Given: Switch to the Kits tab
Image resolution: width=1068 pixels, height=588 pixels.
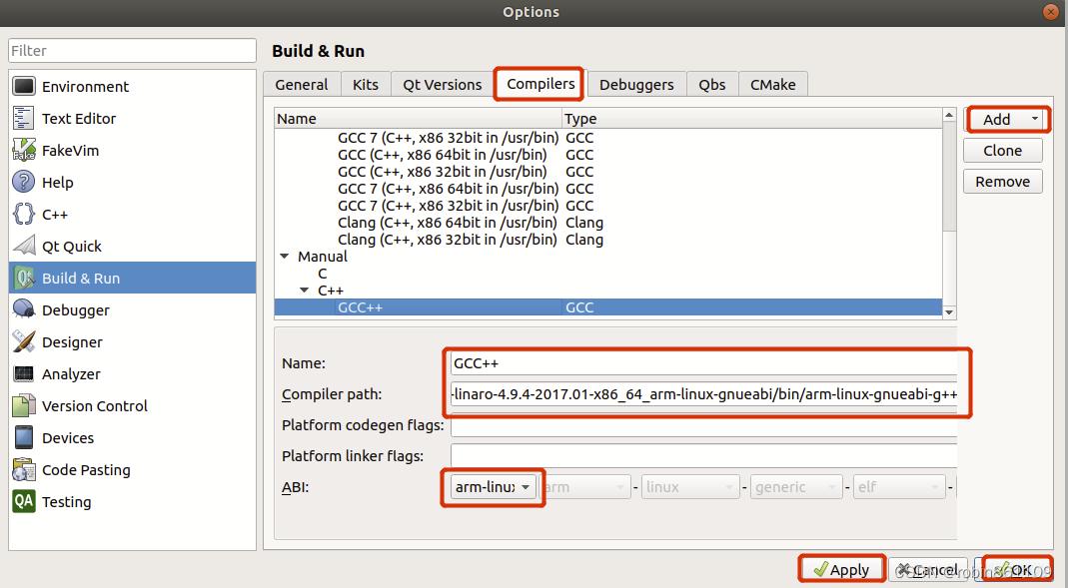Looking at the screenshot, I should click(366, 85).
